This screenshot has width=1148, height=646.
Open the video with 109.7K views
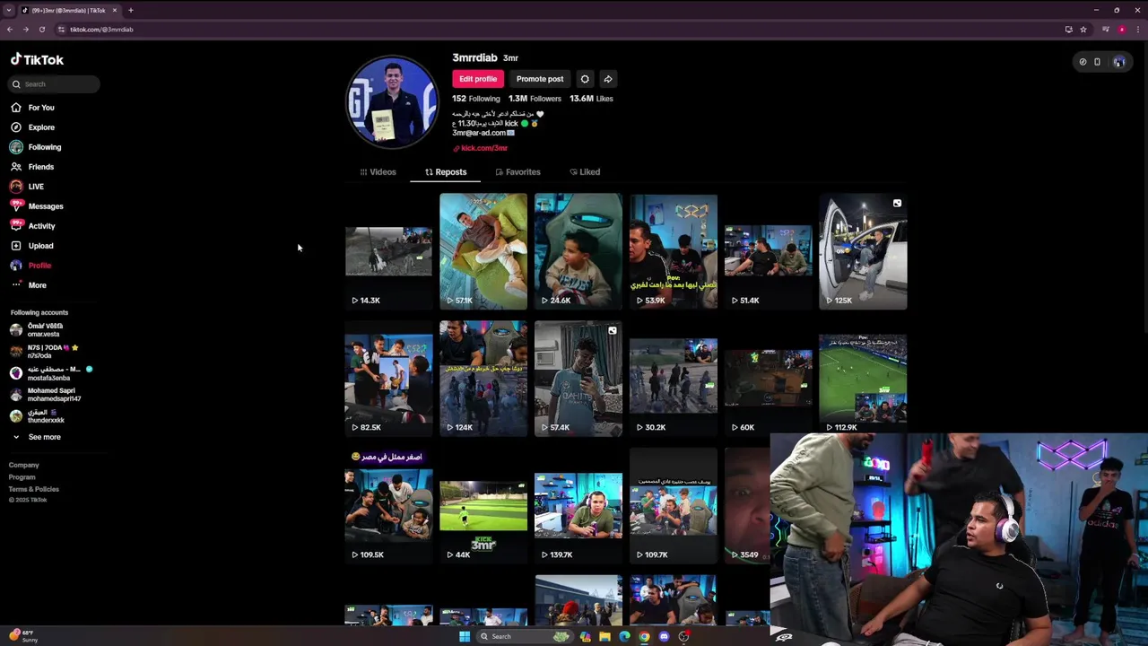(674, 506)
